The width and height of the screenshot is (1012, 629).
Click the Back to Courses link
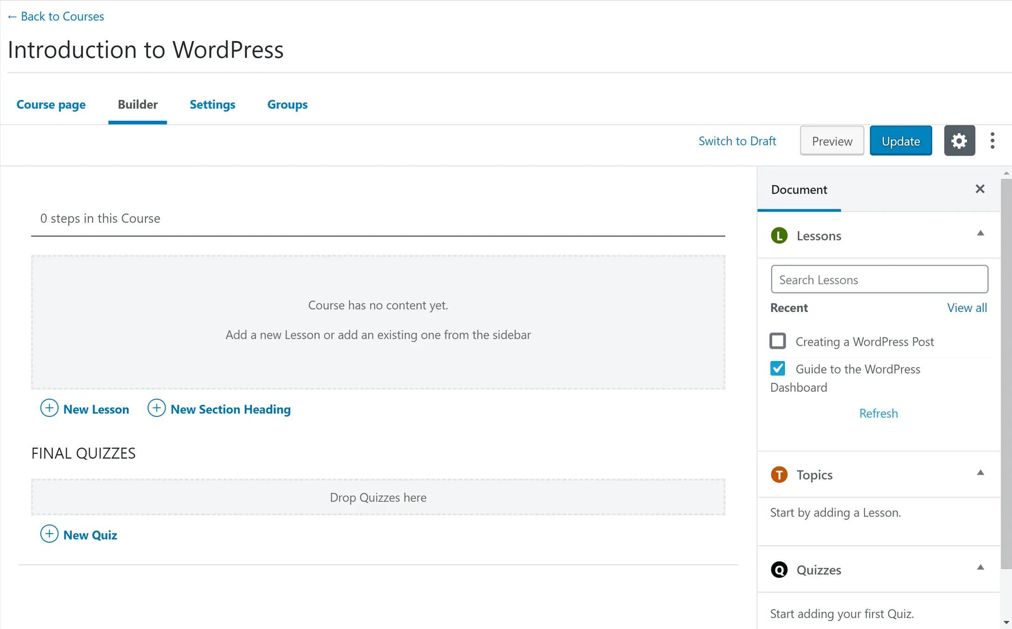point(56,17)
